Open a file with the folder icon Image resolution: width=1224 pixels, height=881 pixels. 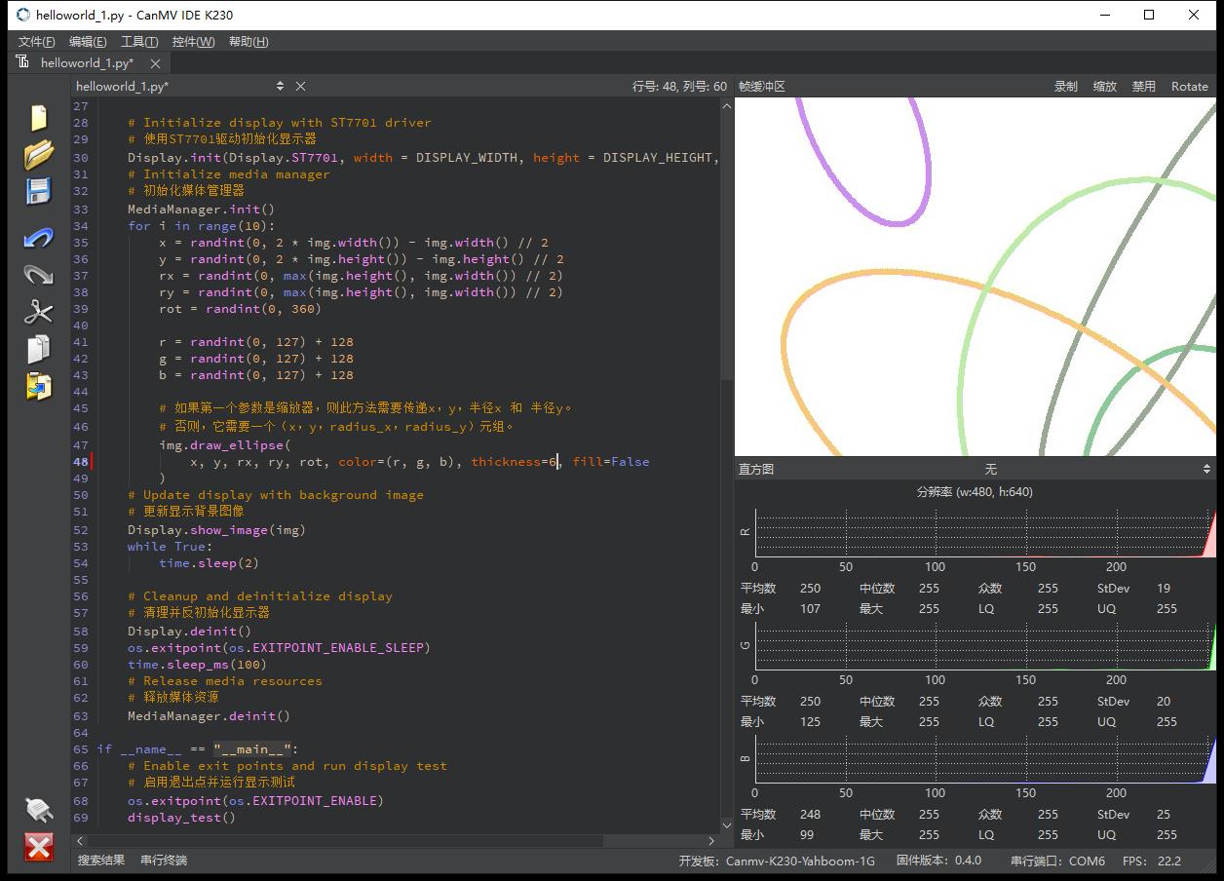[x=38, y=154]
